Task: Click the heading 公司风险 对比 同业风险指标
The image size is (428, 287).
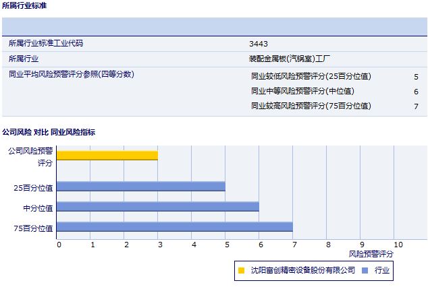Action: pyautogui.click(x=49, y=132)
